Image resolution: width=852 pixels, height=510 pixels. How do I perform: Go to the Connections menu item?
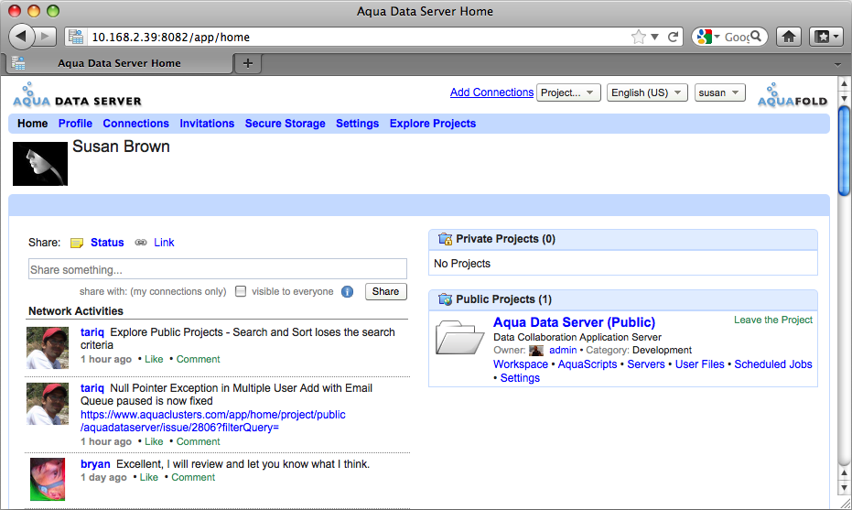(135, 124)
